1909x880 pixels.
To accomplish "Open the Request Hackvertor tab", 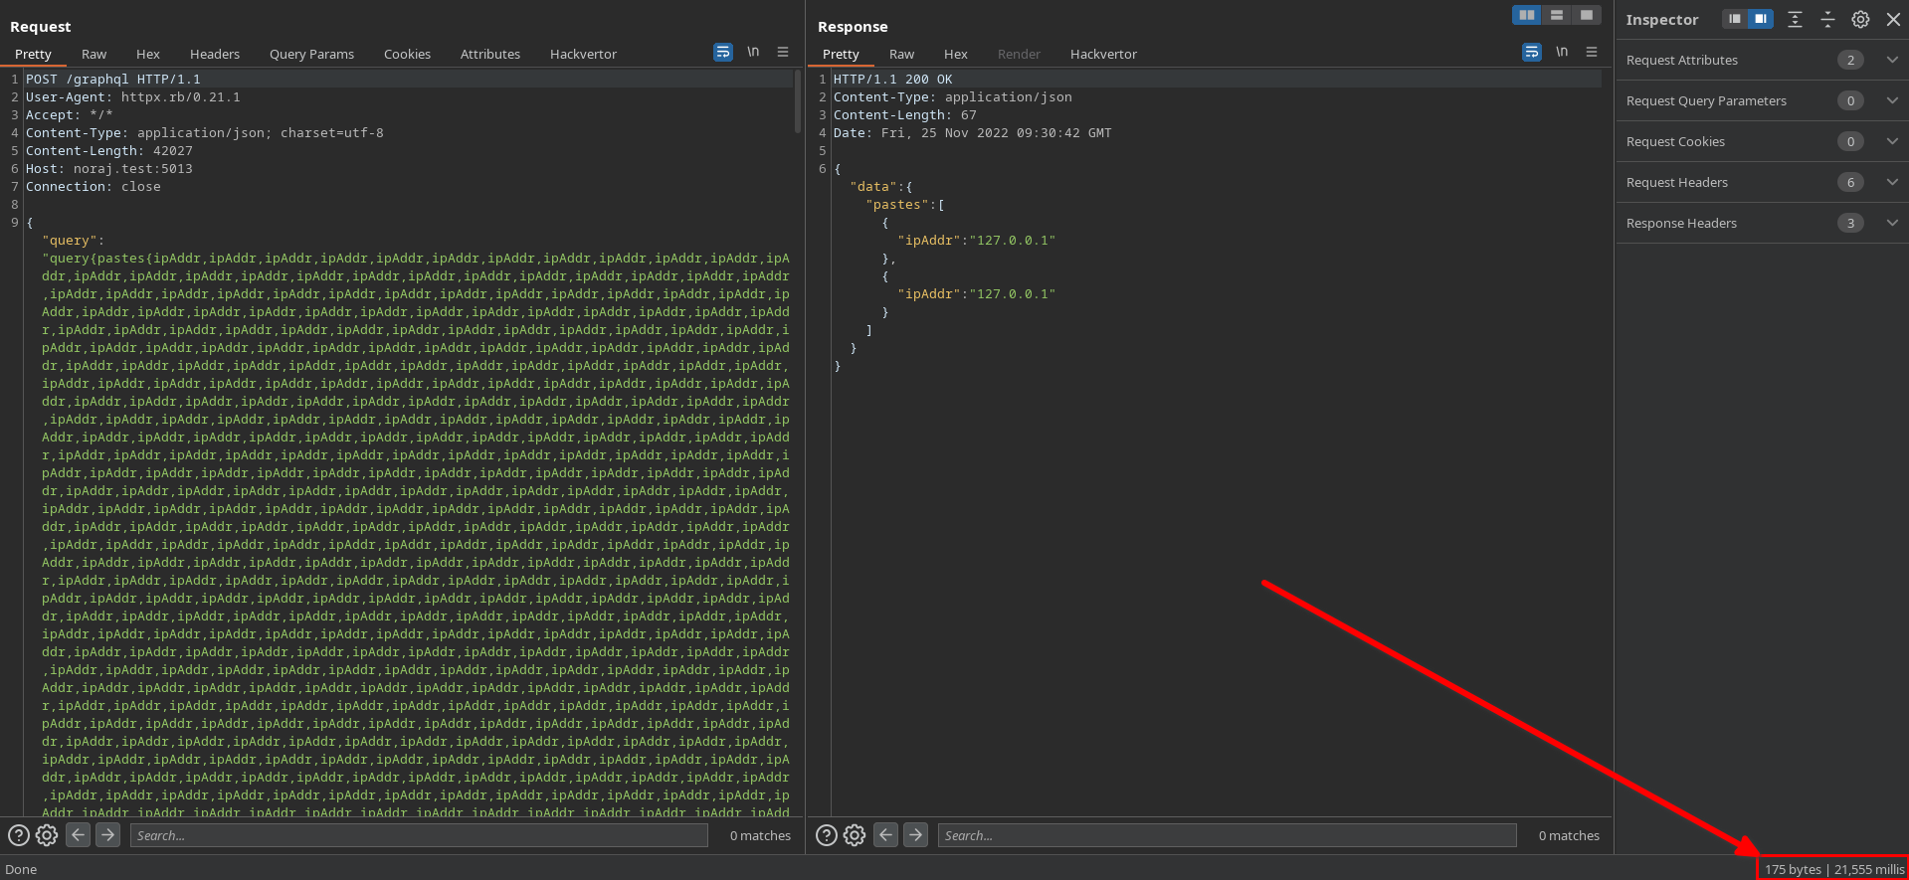I will pos(583,54).
